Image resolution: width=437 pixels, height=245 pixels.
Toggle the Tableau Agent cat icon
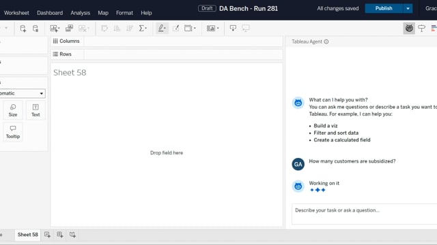tap(409, 28)
